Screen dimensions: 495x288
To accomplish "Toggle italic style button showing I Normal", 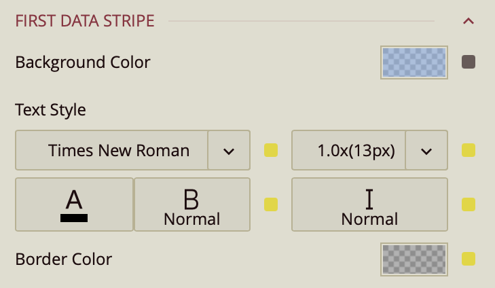I will point(369,204).
